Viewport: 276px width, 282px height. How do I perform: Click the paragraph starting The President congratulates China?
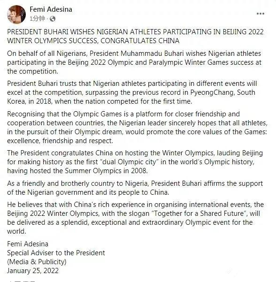(135, 162)
